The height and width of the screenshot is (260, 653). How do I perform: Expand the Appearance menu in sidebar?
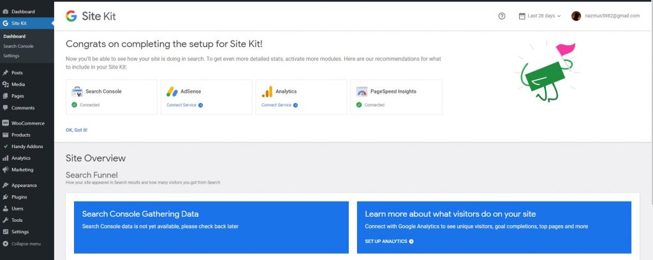(x=24, y=186)
